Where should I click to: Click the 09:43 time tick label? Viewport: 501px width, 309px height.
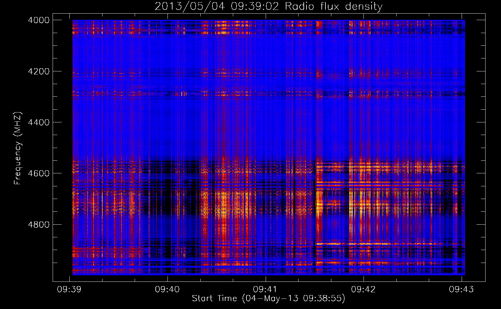point(462,289)
